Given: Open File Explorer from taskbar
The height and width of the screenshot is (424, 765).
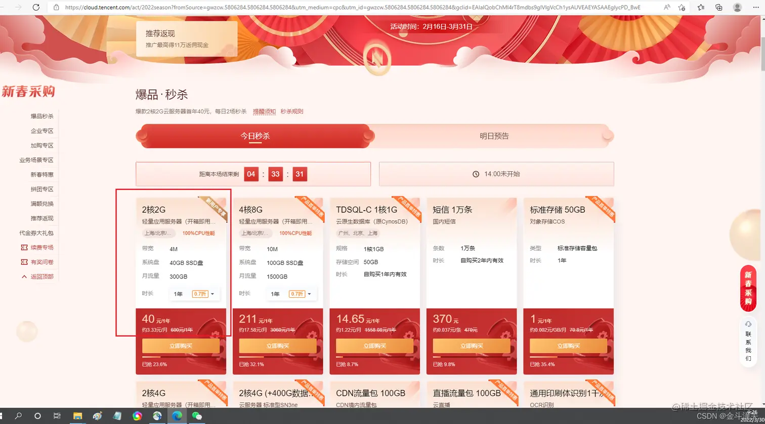Looking at the screenshot, I should [77, 416].
